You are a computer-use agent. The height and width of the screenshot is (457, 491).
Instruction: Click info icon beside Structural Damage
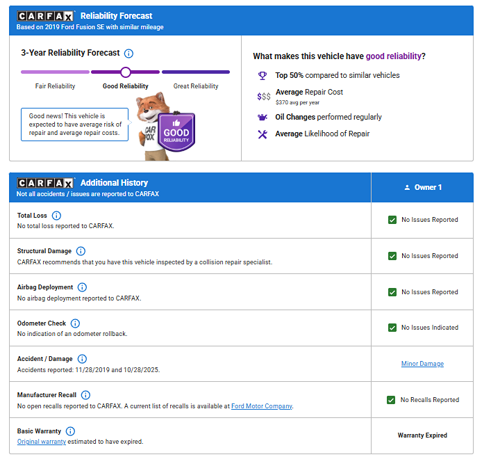81,251
